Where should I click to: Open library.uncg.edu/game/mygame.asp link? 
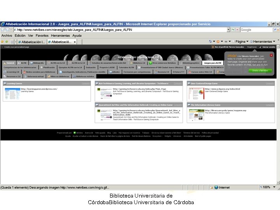[x=226, y=110]
